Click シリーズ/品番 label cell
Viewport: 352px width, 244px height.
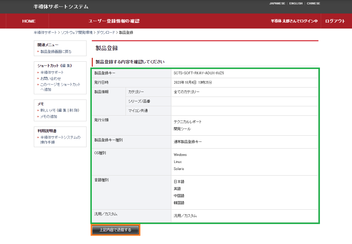click(x=148, y=102)
